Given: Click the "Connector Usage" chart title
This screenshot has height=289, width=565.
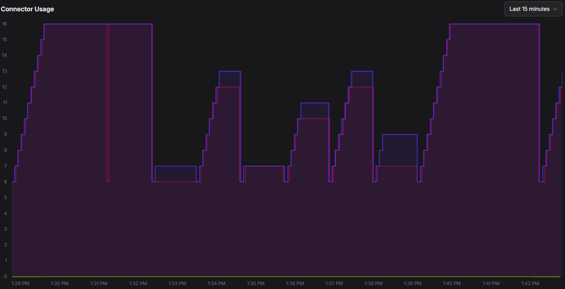Looking at the screenshot, I should [x=28, y=10].
